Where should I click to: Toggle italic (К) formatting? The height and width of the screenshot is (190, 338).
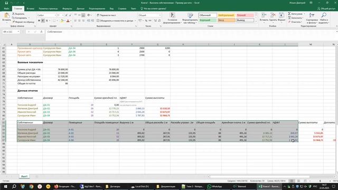43,21
